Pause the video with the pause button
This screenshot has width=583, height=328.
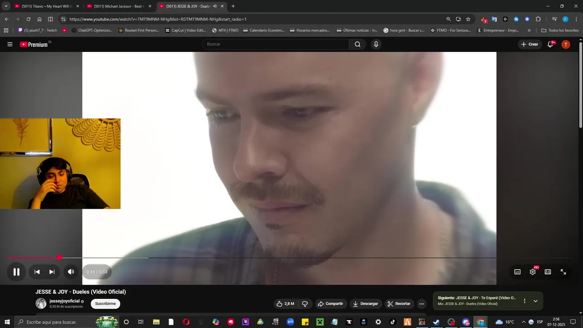tap(16, 272)
